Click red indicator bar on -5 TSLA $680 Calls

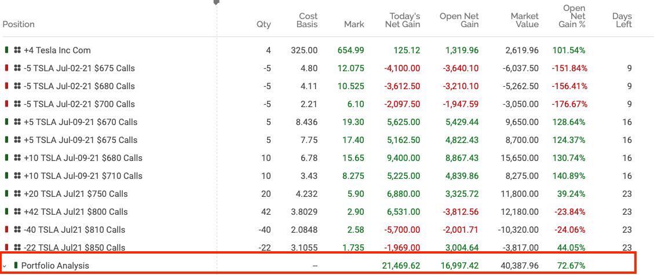(x=6, y=86)
